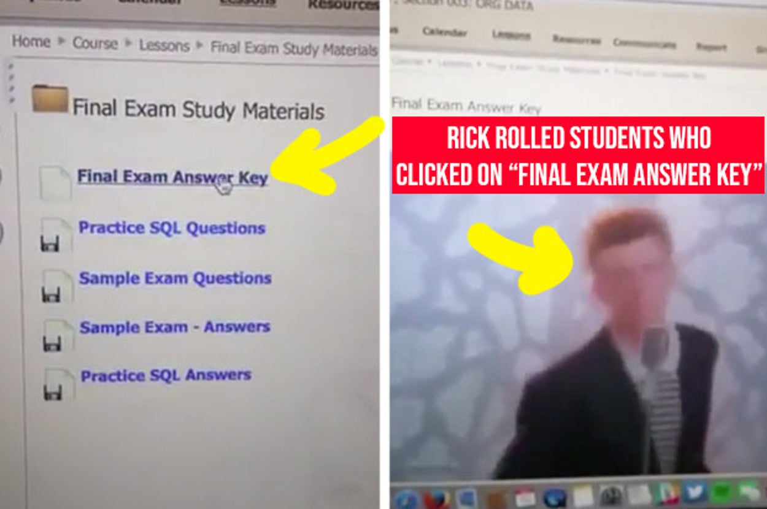This screenshot has width=767, height=509.
Task: Click the Final Exam Study Materials folder icon
Action: (50, 99)
